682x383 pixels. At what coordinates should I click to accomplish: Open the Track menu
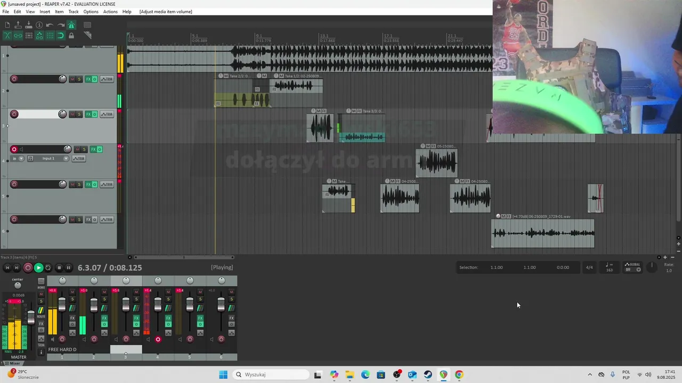tap(74, 12)
